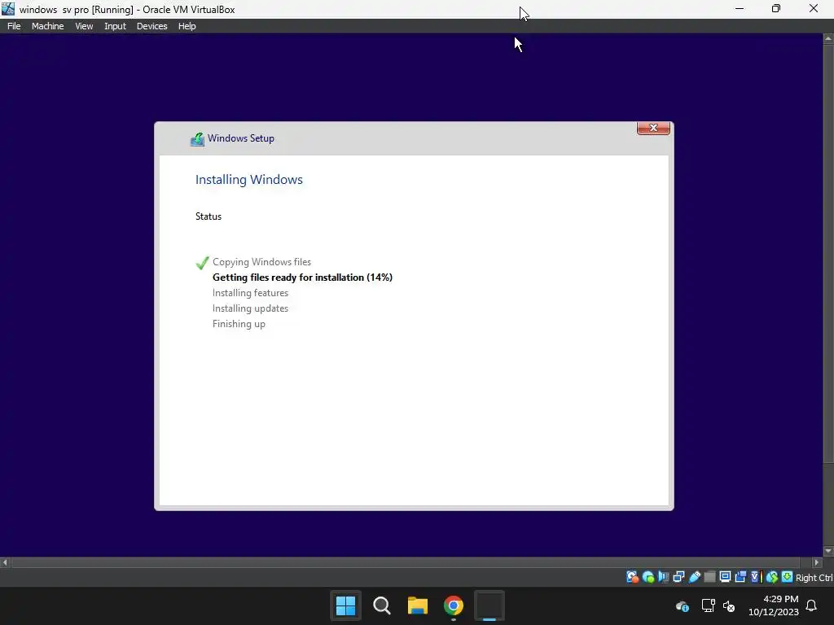Open the View menu
The height and width of the screenshot is (625, 834).
[x=84, y=26]
